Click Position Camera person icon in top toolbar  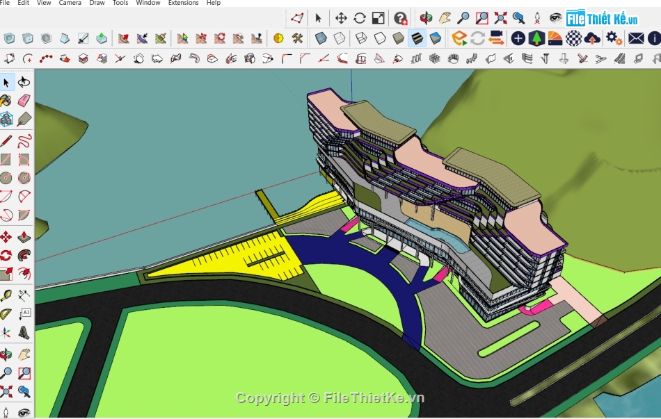coord(537,17)
